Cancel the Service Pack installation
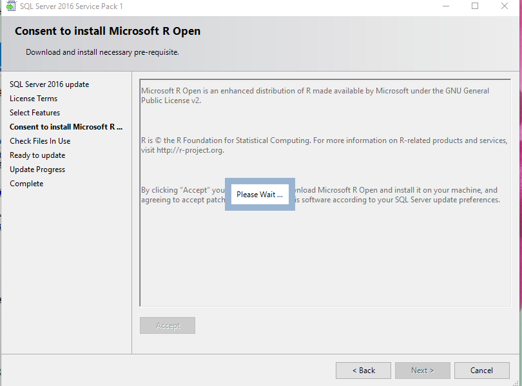This screenshot has height=386, width=522. 482,370
